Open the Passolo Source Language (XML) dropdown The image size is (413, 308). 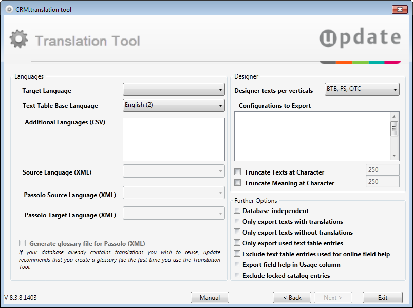[174, 192]
